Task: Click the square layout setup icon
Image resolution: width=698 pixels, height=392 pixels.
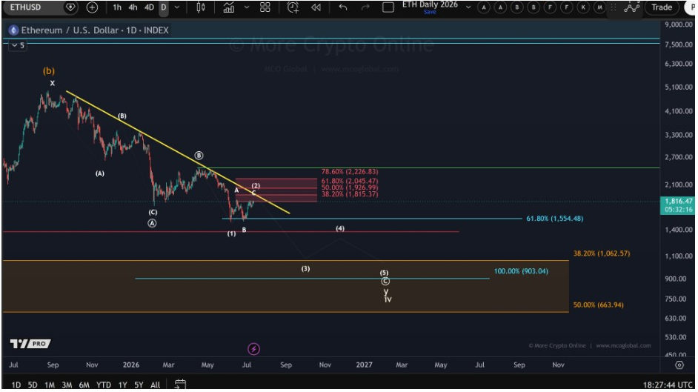Action: pyautogui.click(x=388, y=7)
